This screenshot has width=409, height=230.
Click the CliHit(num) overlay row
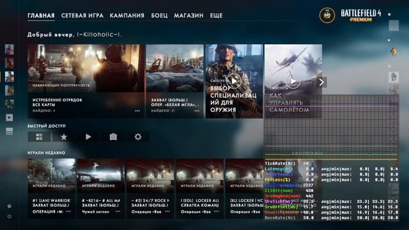point(289,190)
